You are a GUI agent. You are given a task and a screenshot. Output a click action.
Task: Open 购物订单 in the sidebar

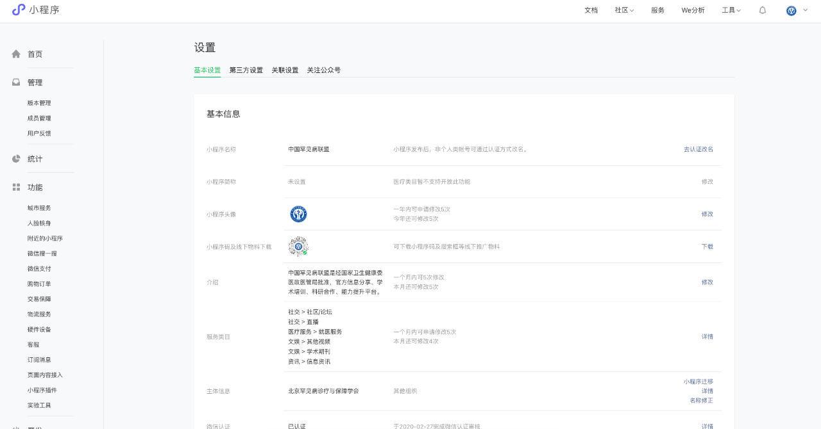pos(39,284)
